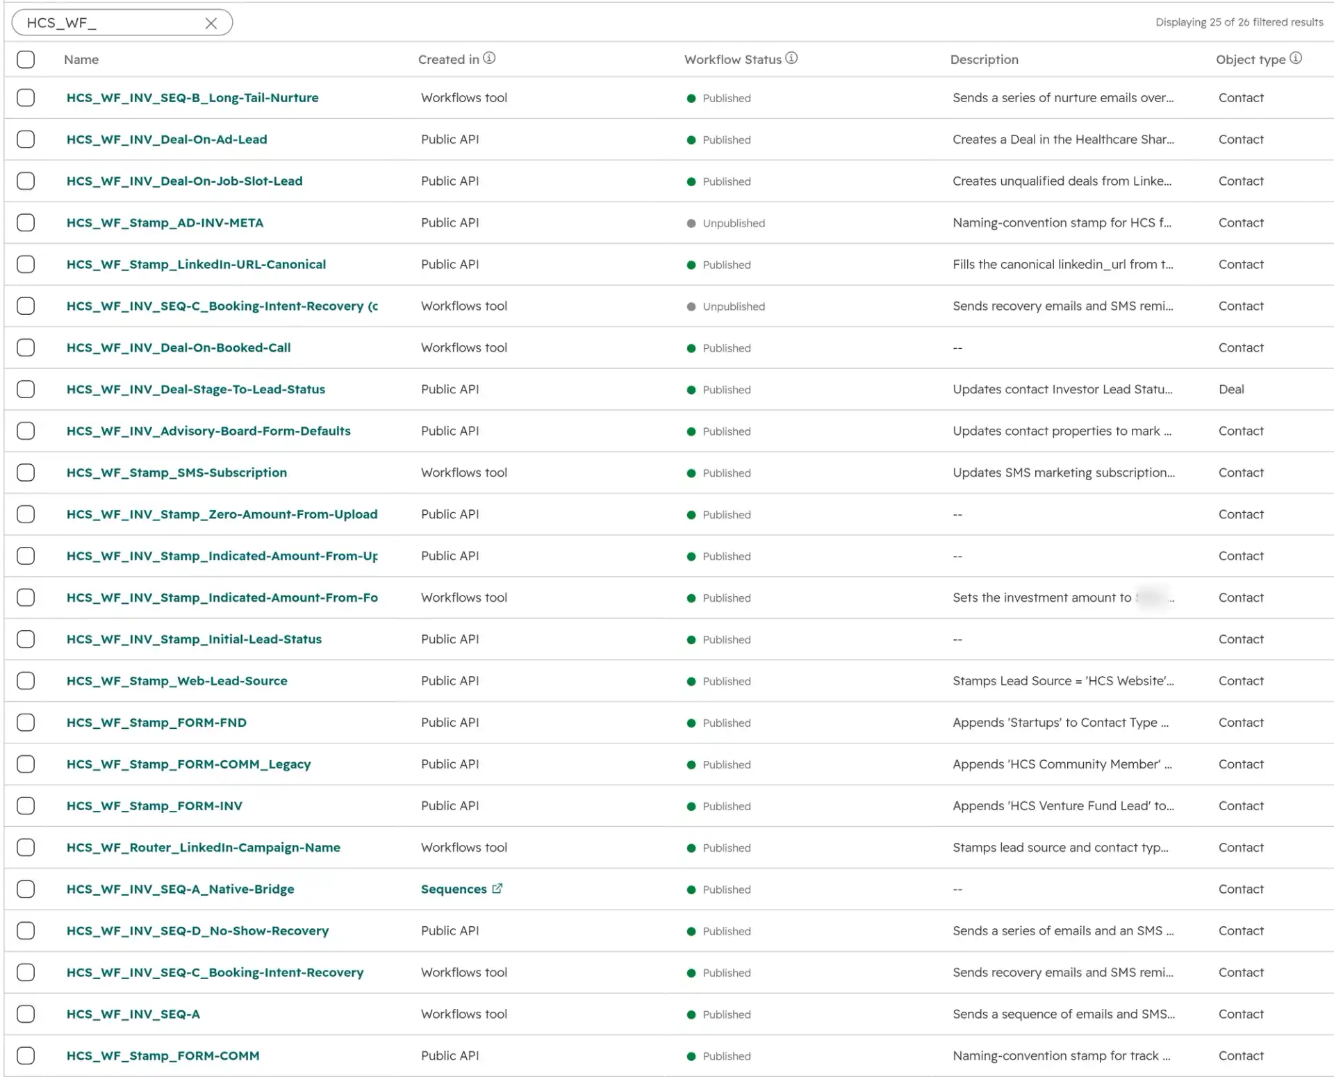
Task: Open HCS_WF_Stamp_FORM-COMM_Legacy workflow
Action: tap(188, 764)
